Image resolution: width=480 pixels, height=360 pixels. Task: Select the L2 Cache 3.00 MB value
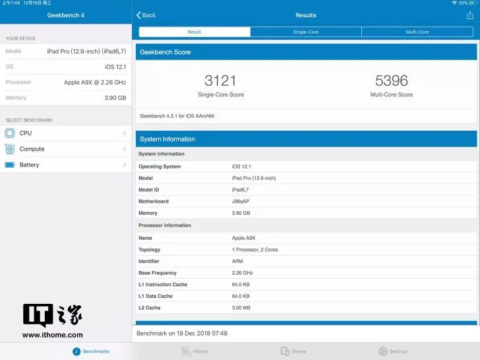pos(241,308)
